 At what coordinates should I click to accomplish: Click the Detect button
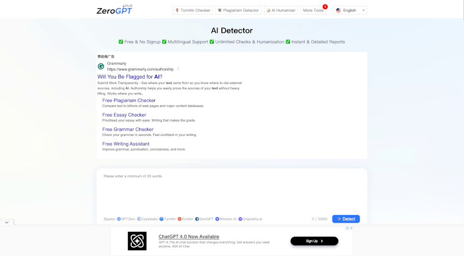click(346, 219)
